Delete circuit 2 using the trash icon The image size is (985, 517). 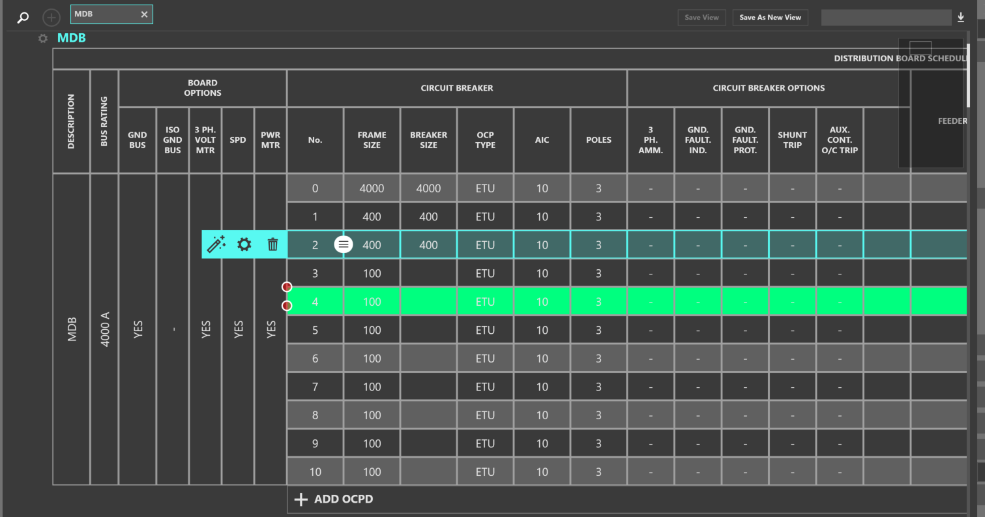[x=272, y=244]
